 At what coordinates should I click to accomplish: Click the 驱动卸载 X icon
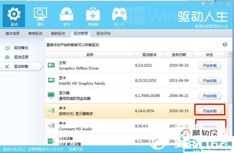[7, 67]
